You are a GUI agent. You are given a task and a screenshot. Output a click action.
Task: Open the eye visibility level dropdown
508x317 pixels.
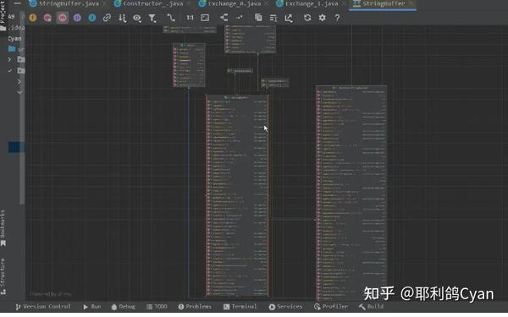[x=137, y=18]
